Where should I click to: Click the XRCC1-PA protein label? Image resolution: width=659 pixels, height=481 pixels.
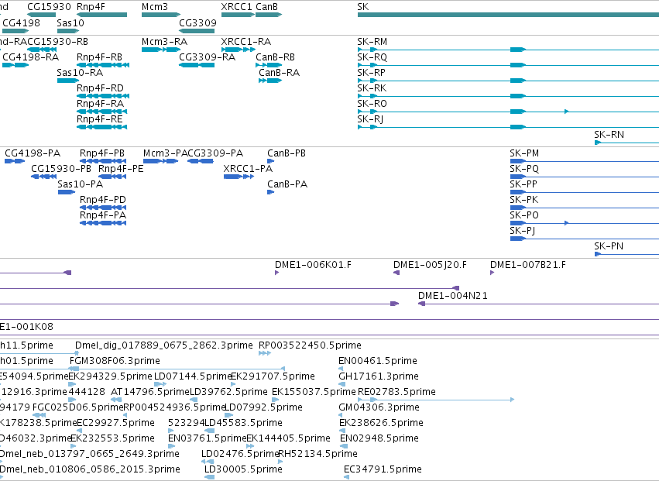pos(248,169)
